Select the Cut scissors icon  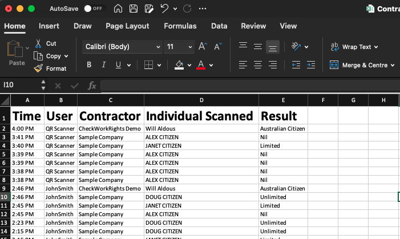point(38,43)
